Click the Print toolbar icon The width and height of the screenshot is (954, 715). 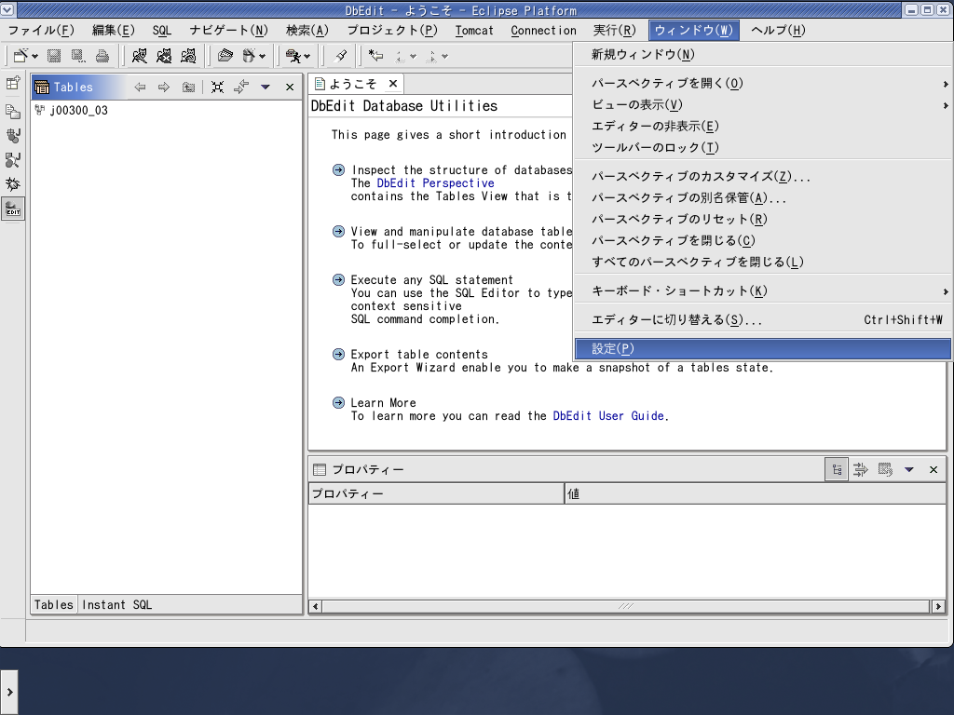102,56
